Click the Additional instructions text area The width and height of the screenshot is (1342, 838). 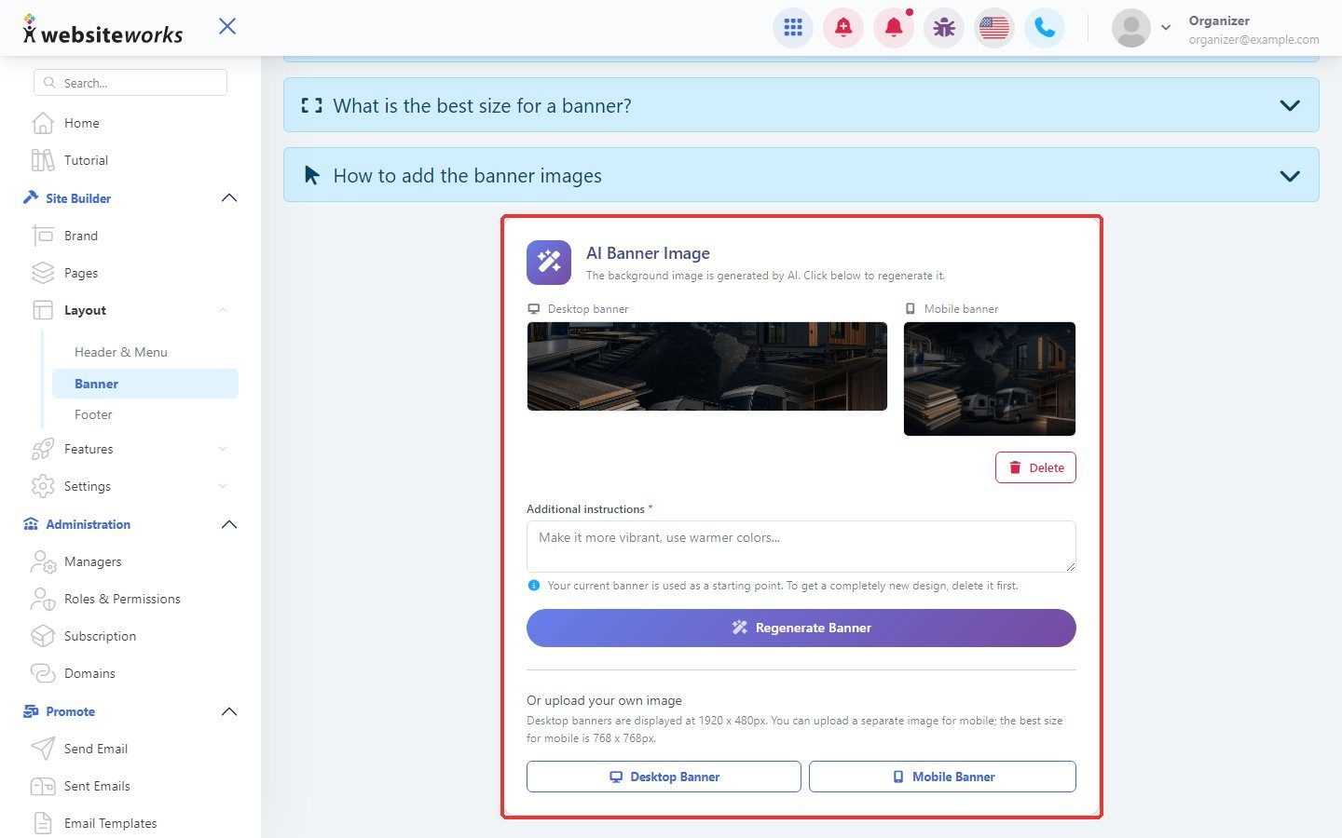point(801,547)
